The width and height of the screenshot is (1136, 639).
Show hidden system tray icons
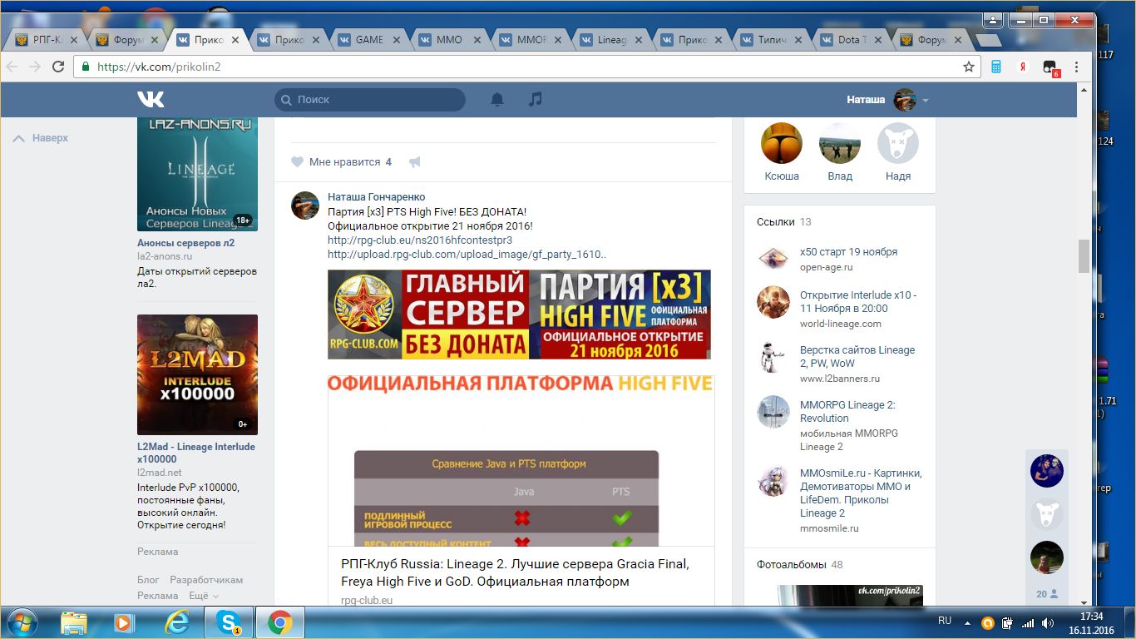pos(966,622)
